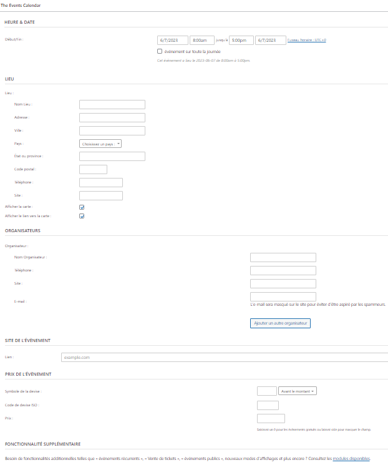Image resolution: width=388 pixels, height=465 pixels.
Task: Open the 5:00pm end time picker
Action: 241,40
